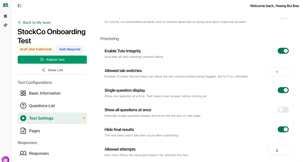This screenshot has width=303, height=162.
Task: Enable Show all questions at once
Action: point(283,110)
